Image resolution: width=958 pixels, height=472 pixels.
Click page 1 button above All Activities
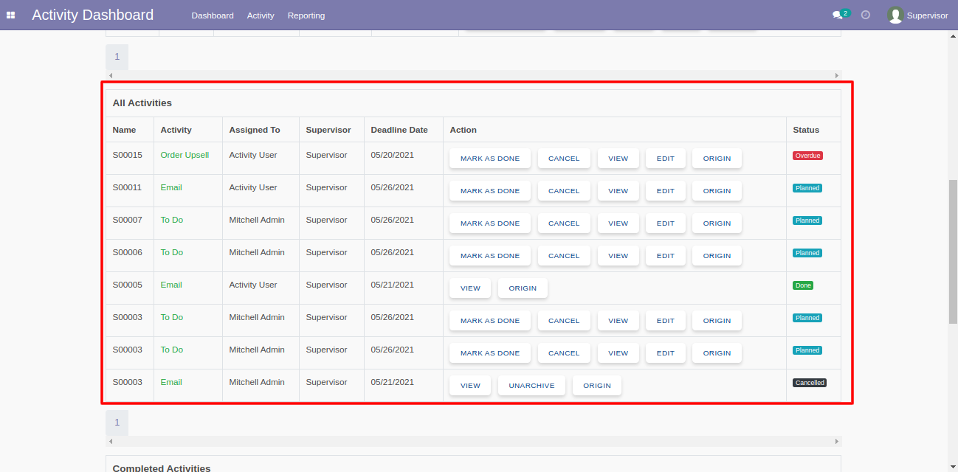pos(117,57)
